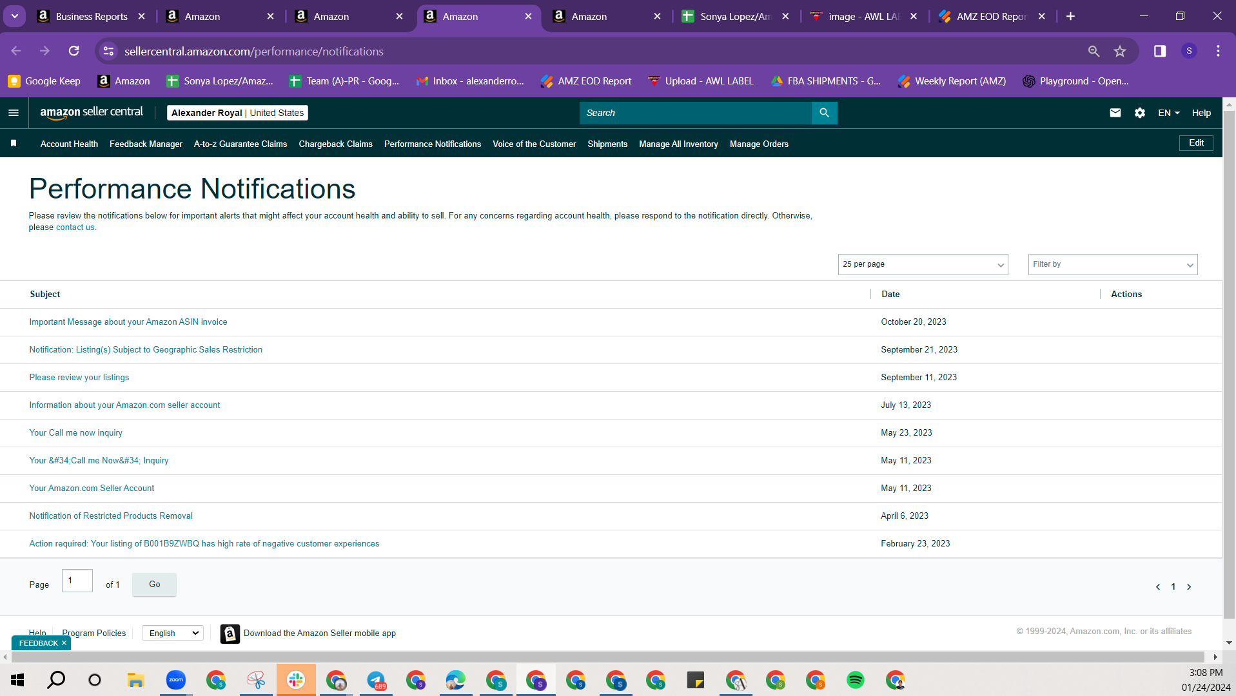Click the Alexander Royal United States account switcher
This screenshot has width=1236, height=696.
click(x=237, y=113)
